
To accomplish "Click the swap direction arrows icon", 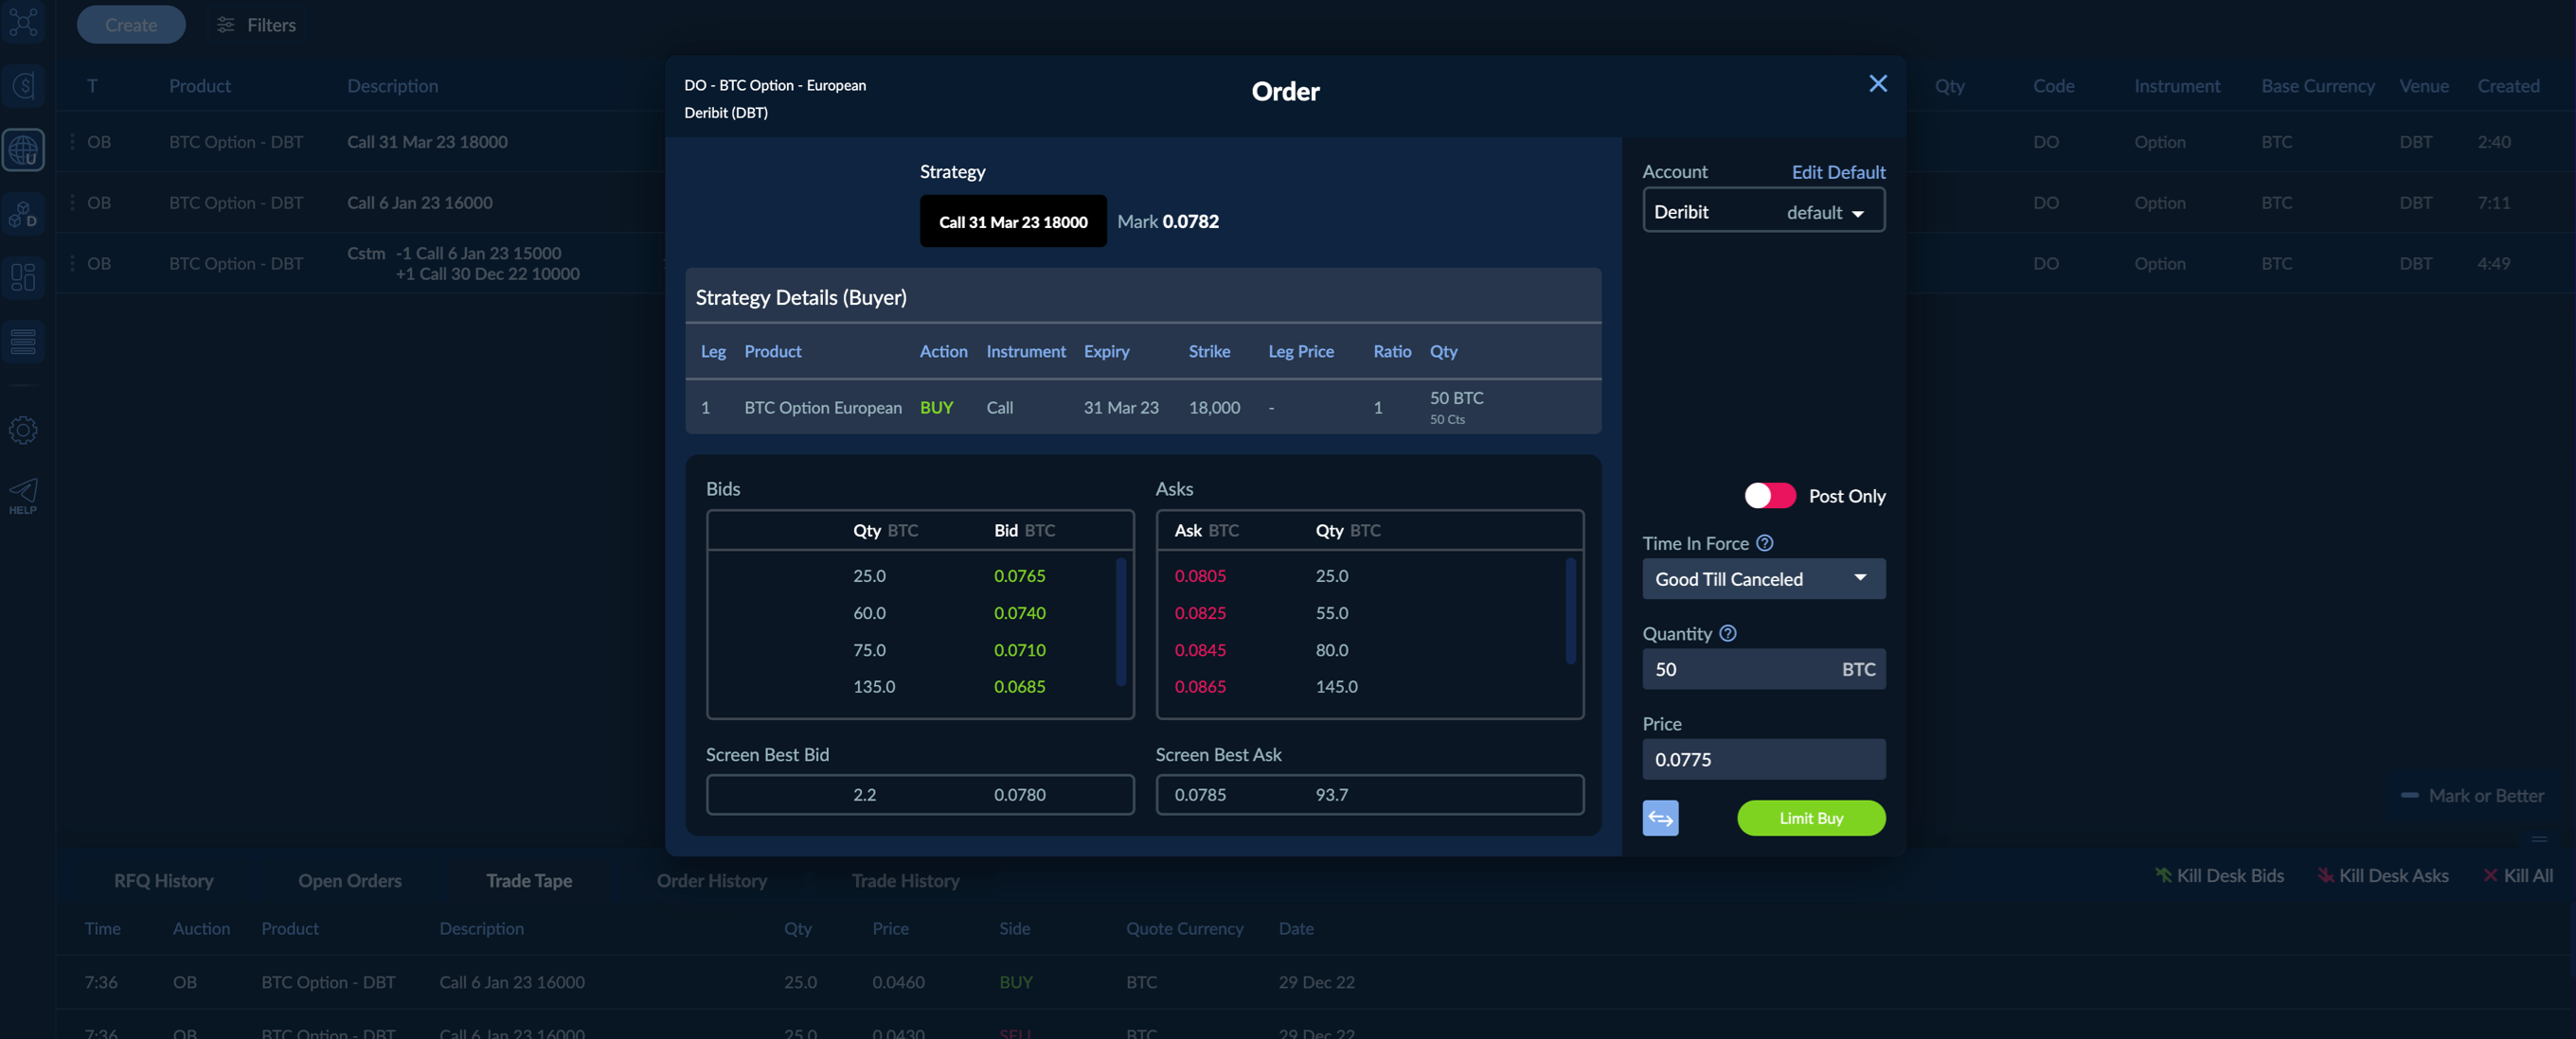I will pyautogui.click(x=1660, y=819).
